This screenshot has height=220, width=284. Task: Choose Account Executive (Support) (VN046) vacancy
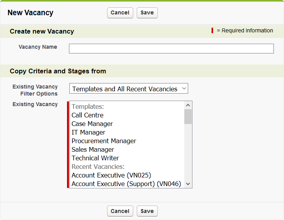pos(126,184)
